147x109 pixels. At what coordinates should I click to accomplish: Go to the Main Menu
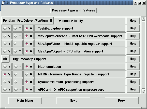pyautogui.click(x=25, y=101)
